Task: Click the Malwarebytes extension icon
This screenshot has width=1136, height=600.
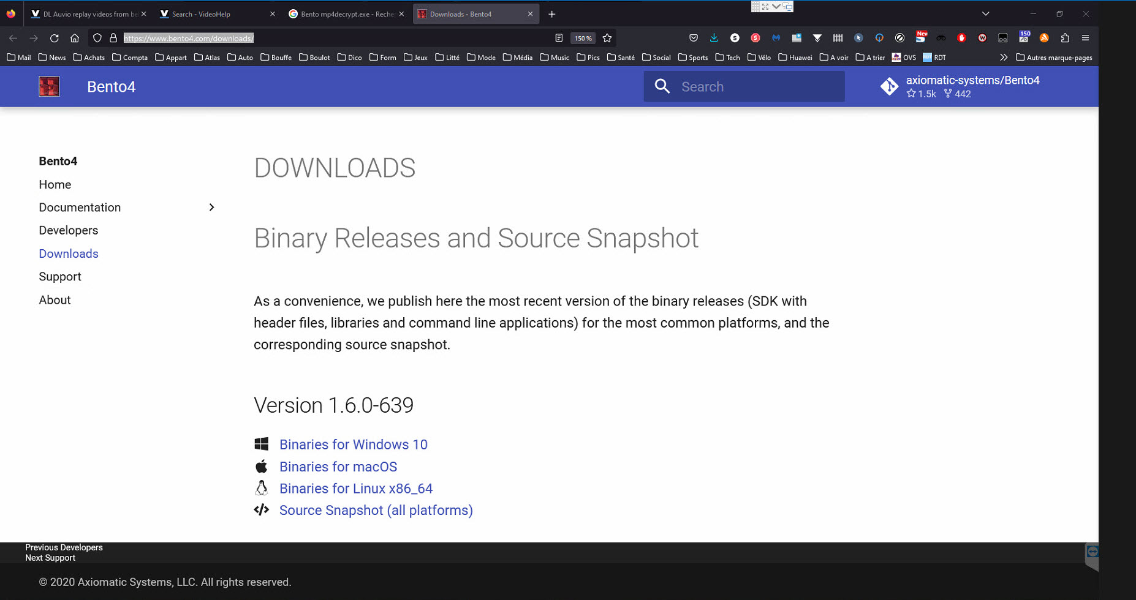Action: 776,38
